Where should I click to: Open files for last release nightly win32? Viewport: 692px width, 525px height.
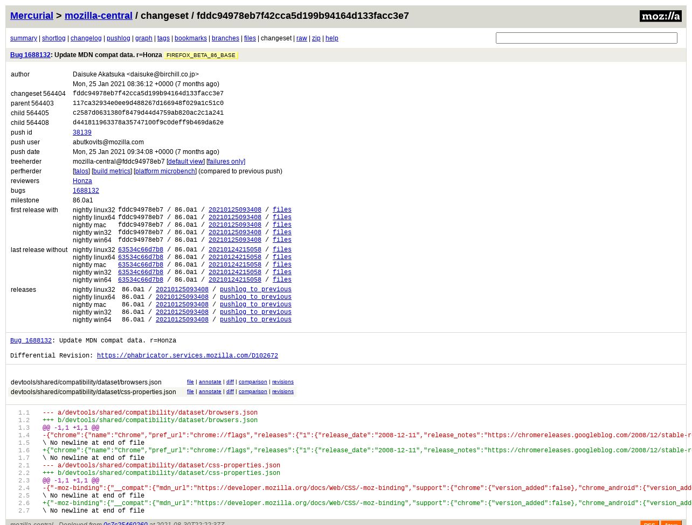click(x=282, y=272)
